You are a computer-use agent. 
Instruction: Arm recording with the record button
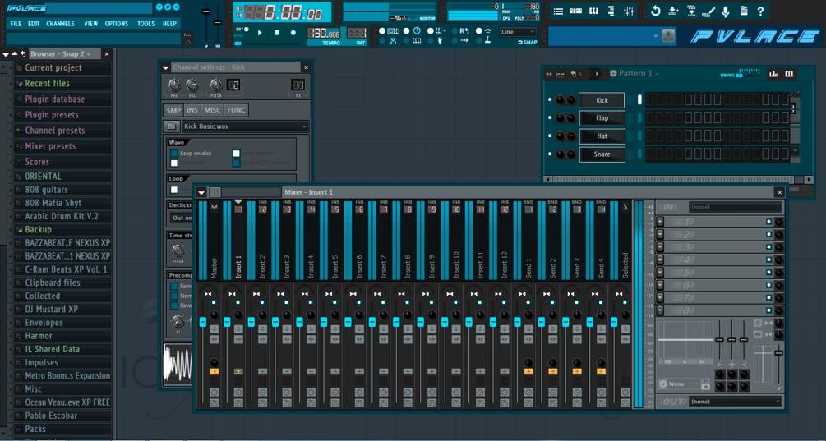click(x=293, y=33)
